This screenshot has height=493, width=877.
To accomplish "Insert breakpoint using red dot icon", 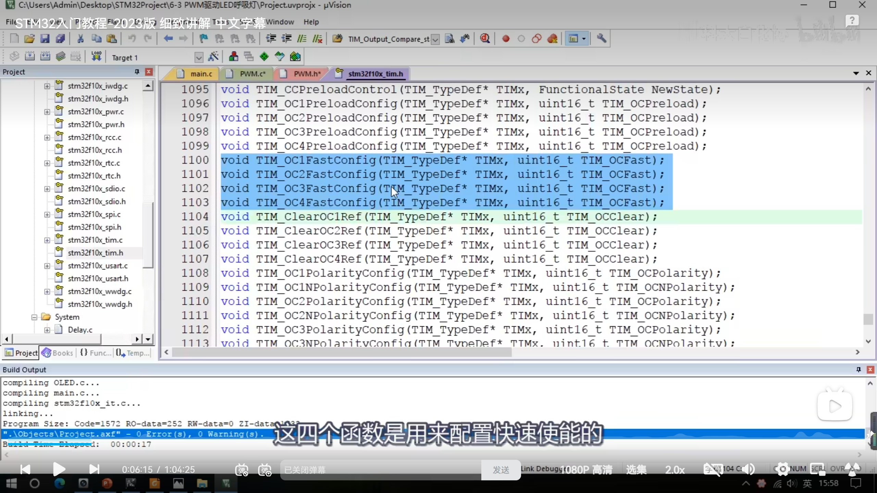I will pos(506,39).
